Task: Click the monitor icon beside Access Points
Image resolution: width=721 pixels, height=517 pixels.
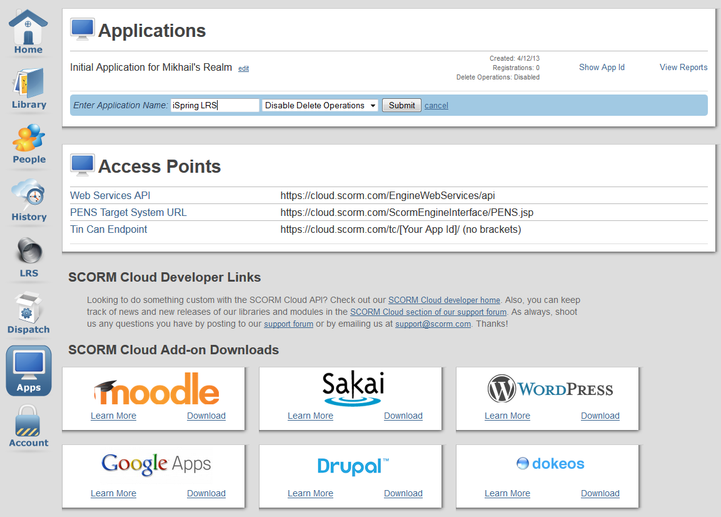Action: (x=83, y=165)
